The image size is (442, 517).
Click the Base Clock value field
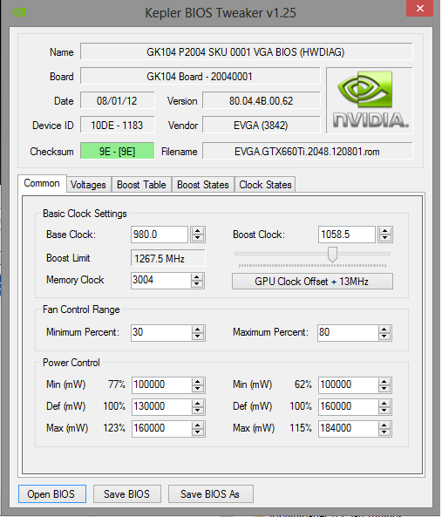(x=160, y=235)
